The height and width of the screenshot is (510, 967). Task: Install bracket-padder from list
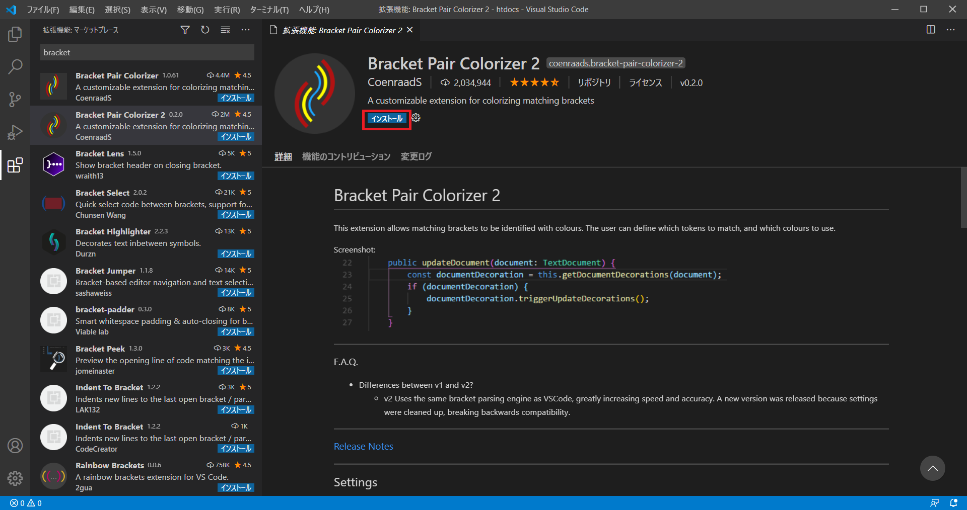coord(236,332)
